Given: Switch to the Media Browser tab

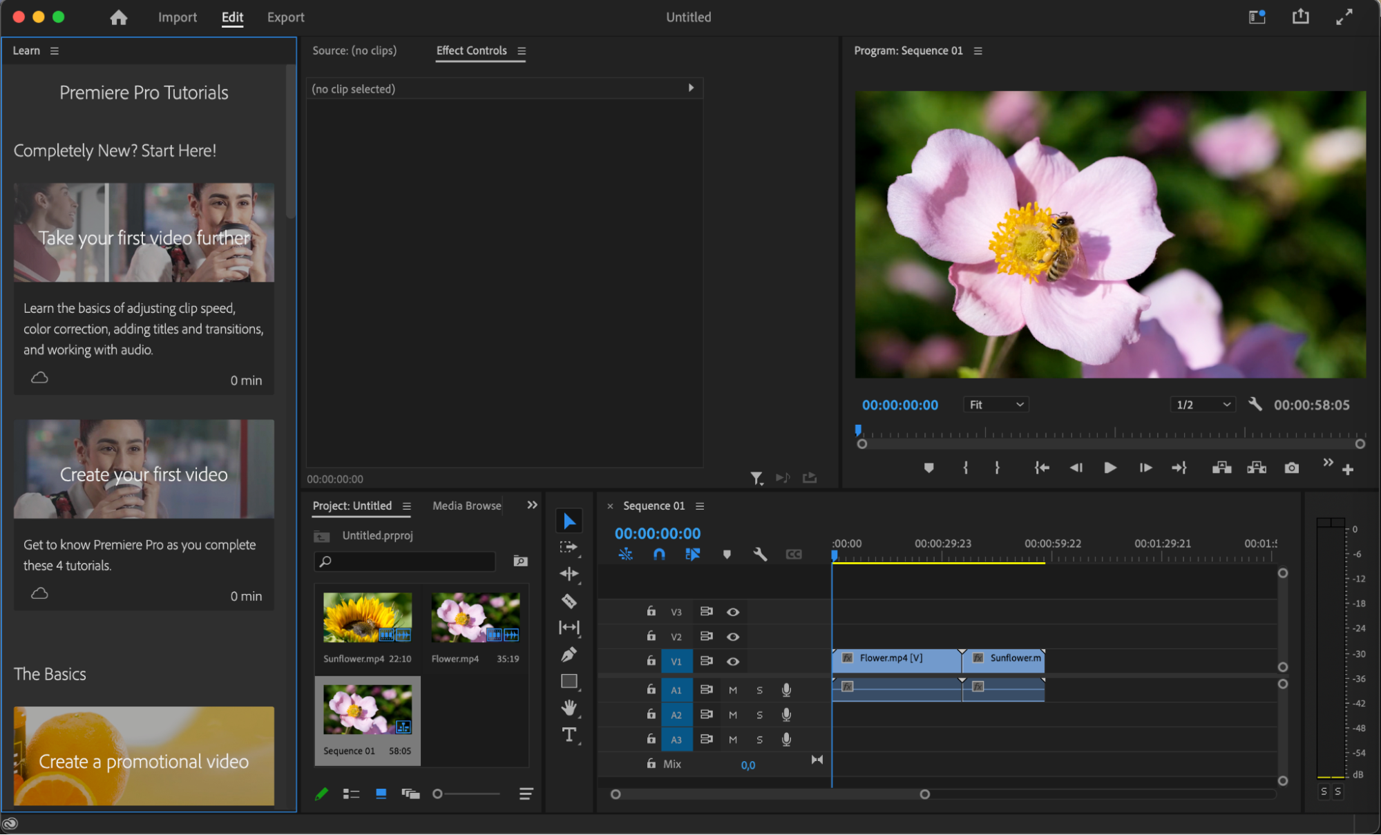Looking at the screenshot, I should pos(466,506).
